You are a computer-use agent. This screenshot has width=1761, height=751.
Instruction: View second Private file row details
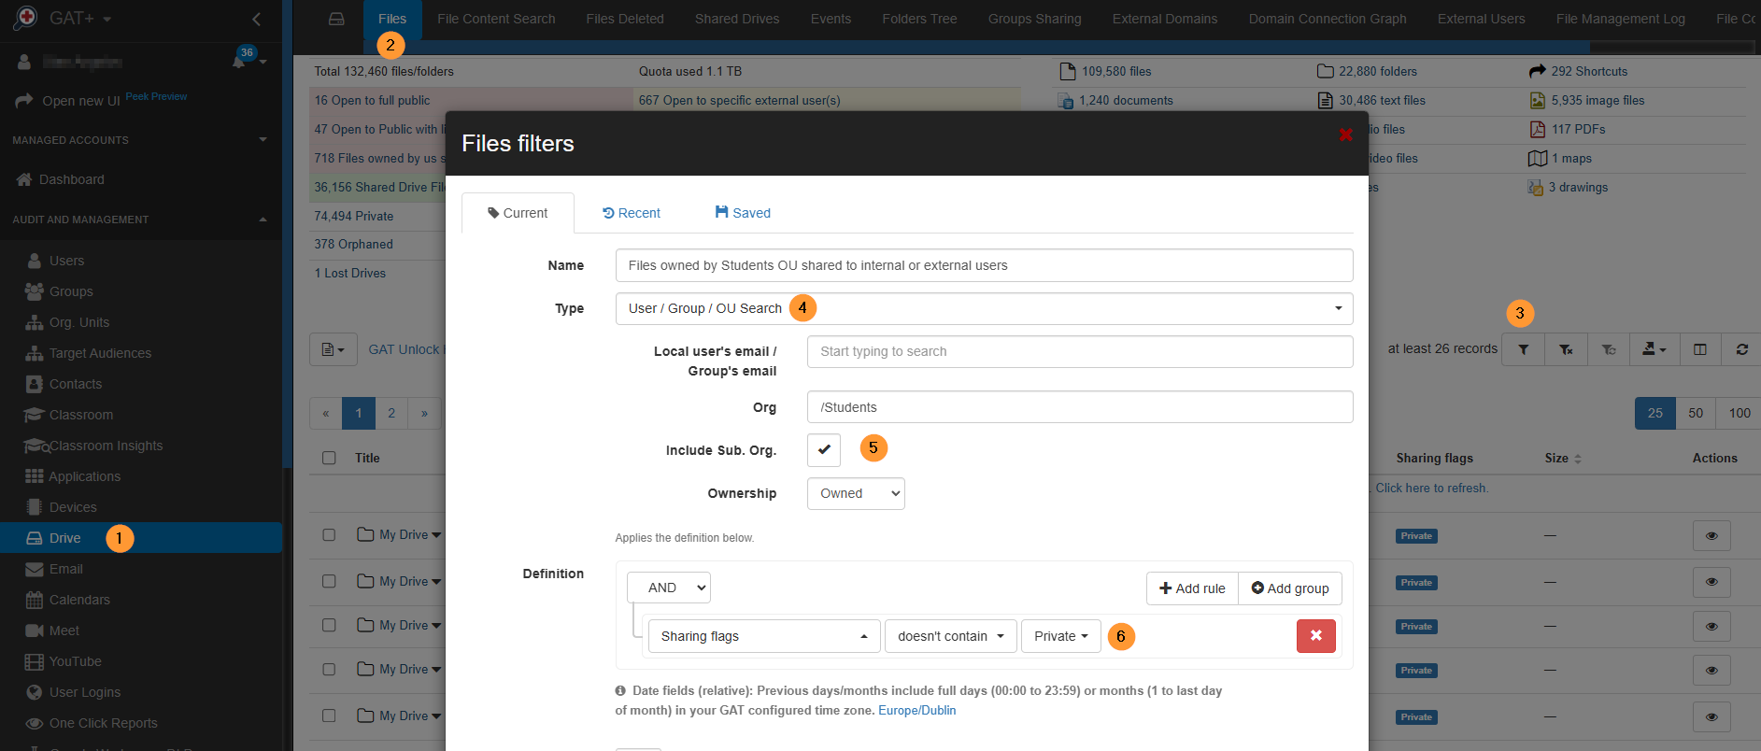pyautogui.click(x=1711, y=582)
